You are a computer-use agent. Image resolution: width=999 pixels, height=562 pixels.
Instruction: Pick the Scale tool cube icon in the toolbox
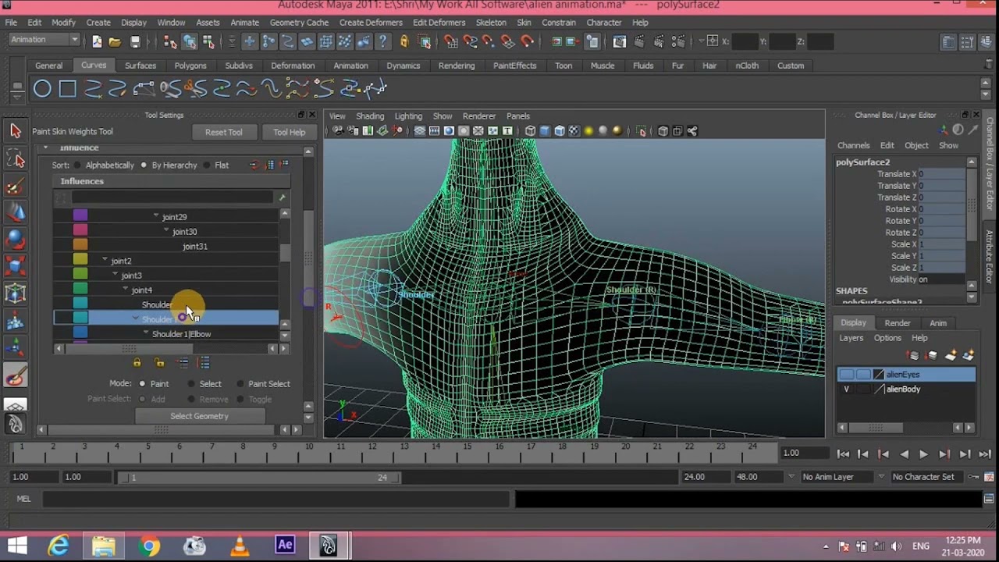click(x=15, y=267)
